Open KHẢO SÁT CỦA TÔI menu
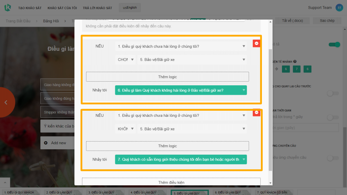Image resolution: width=347 pixels, height=195 pixels. (62, 8)
